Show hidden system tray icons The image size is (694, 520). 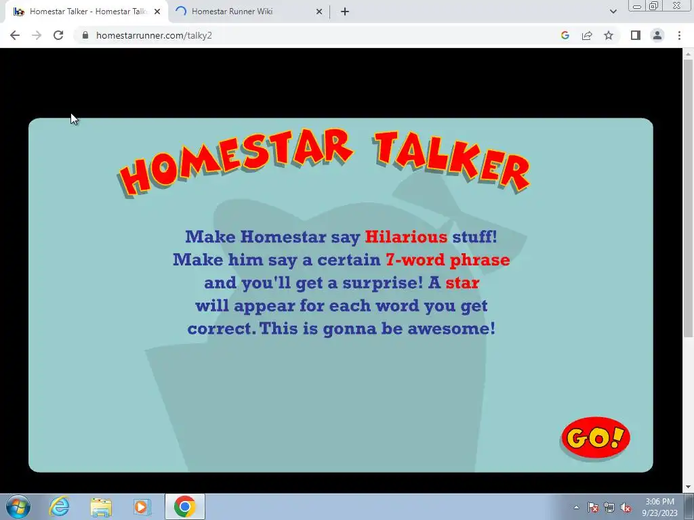576,507
